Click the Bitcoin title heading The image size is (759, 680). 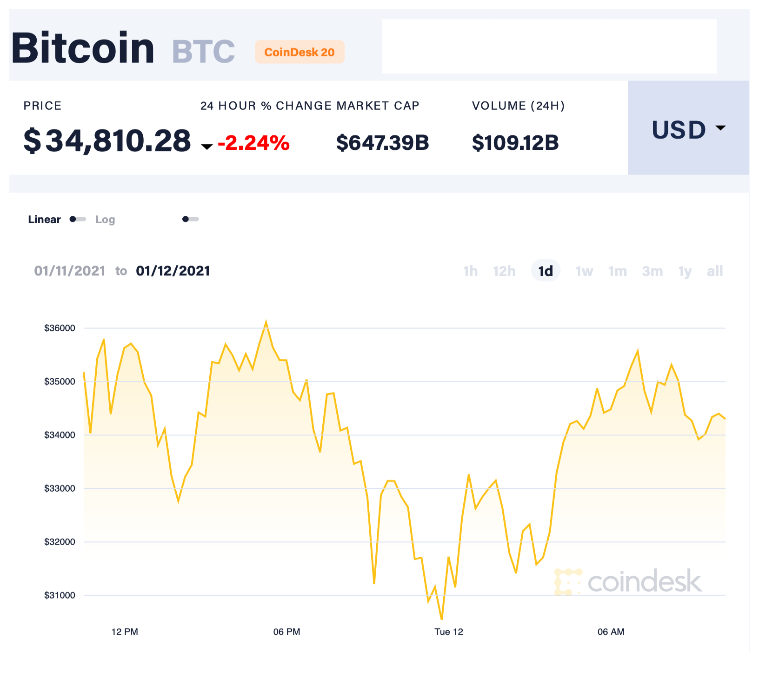[83, 48]
